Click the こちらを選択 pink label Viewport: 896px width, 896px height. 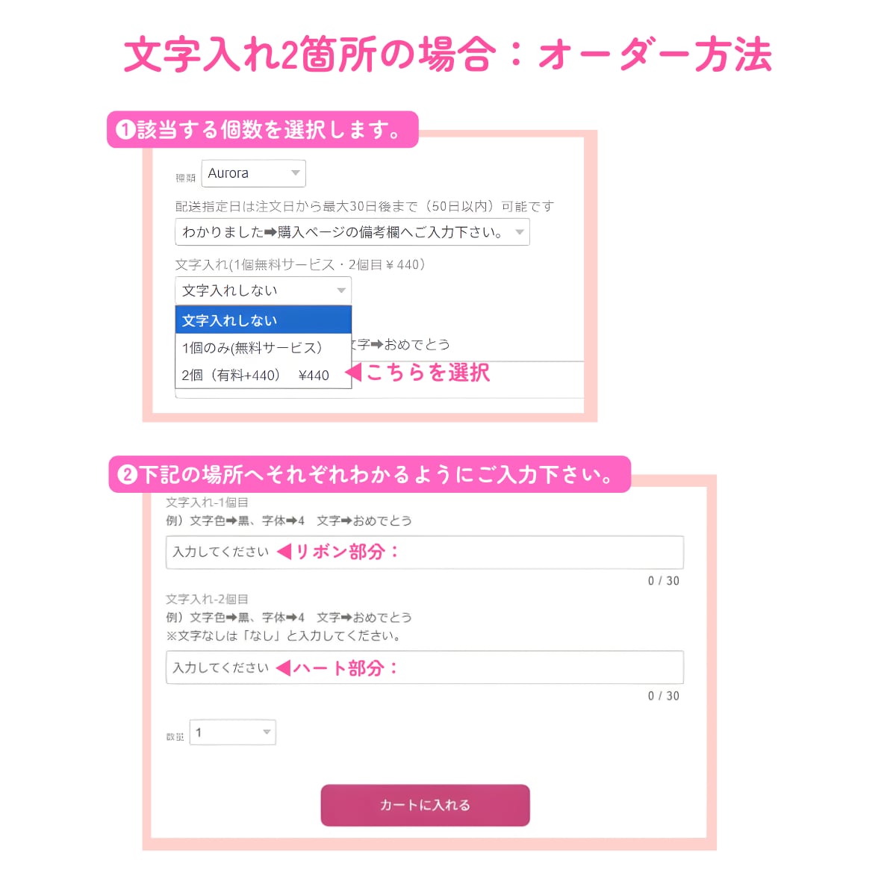(428, 372)
